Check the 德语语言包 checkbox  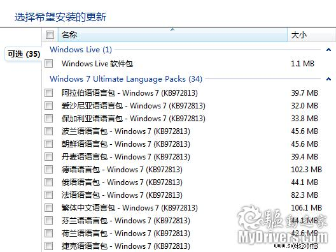[x=48, y=170]
